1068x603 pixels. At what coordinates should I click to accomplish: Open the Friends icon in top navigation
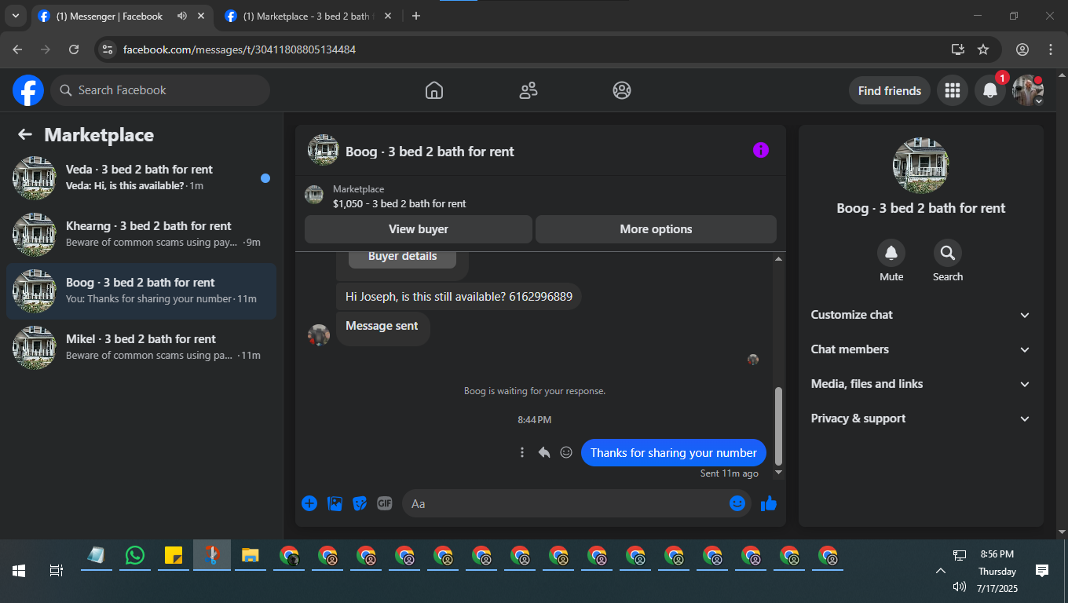coord(529,90)
